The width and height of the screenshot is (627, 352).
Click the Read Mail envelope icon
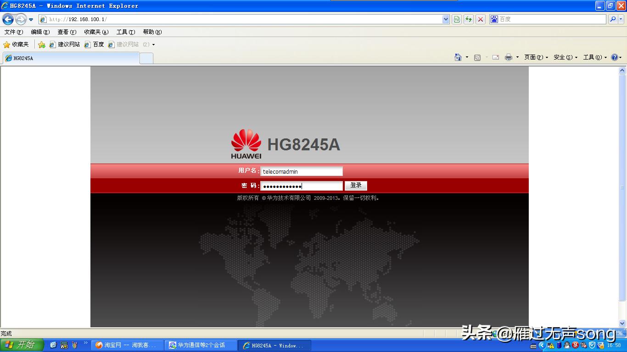[x=496, y=57]
